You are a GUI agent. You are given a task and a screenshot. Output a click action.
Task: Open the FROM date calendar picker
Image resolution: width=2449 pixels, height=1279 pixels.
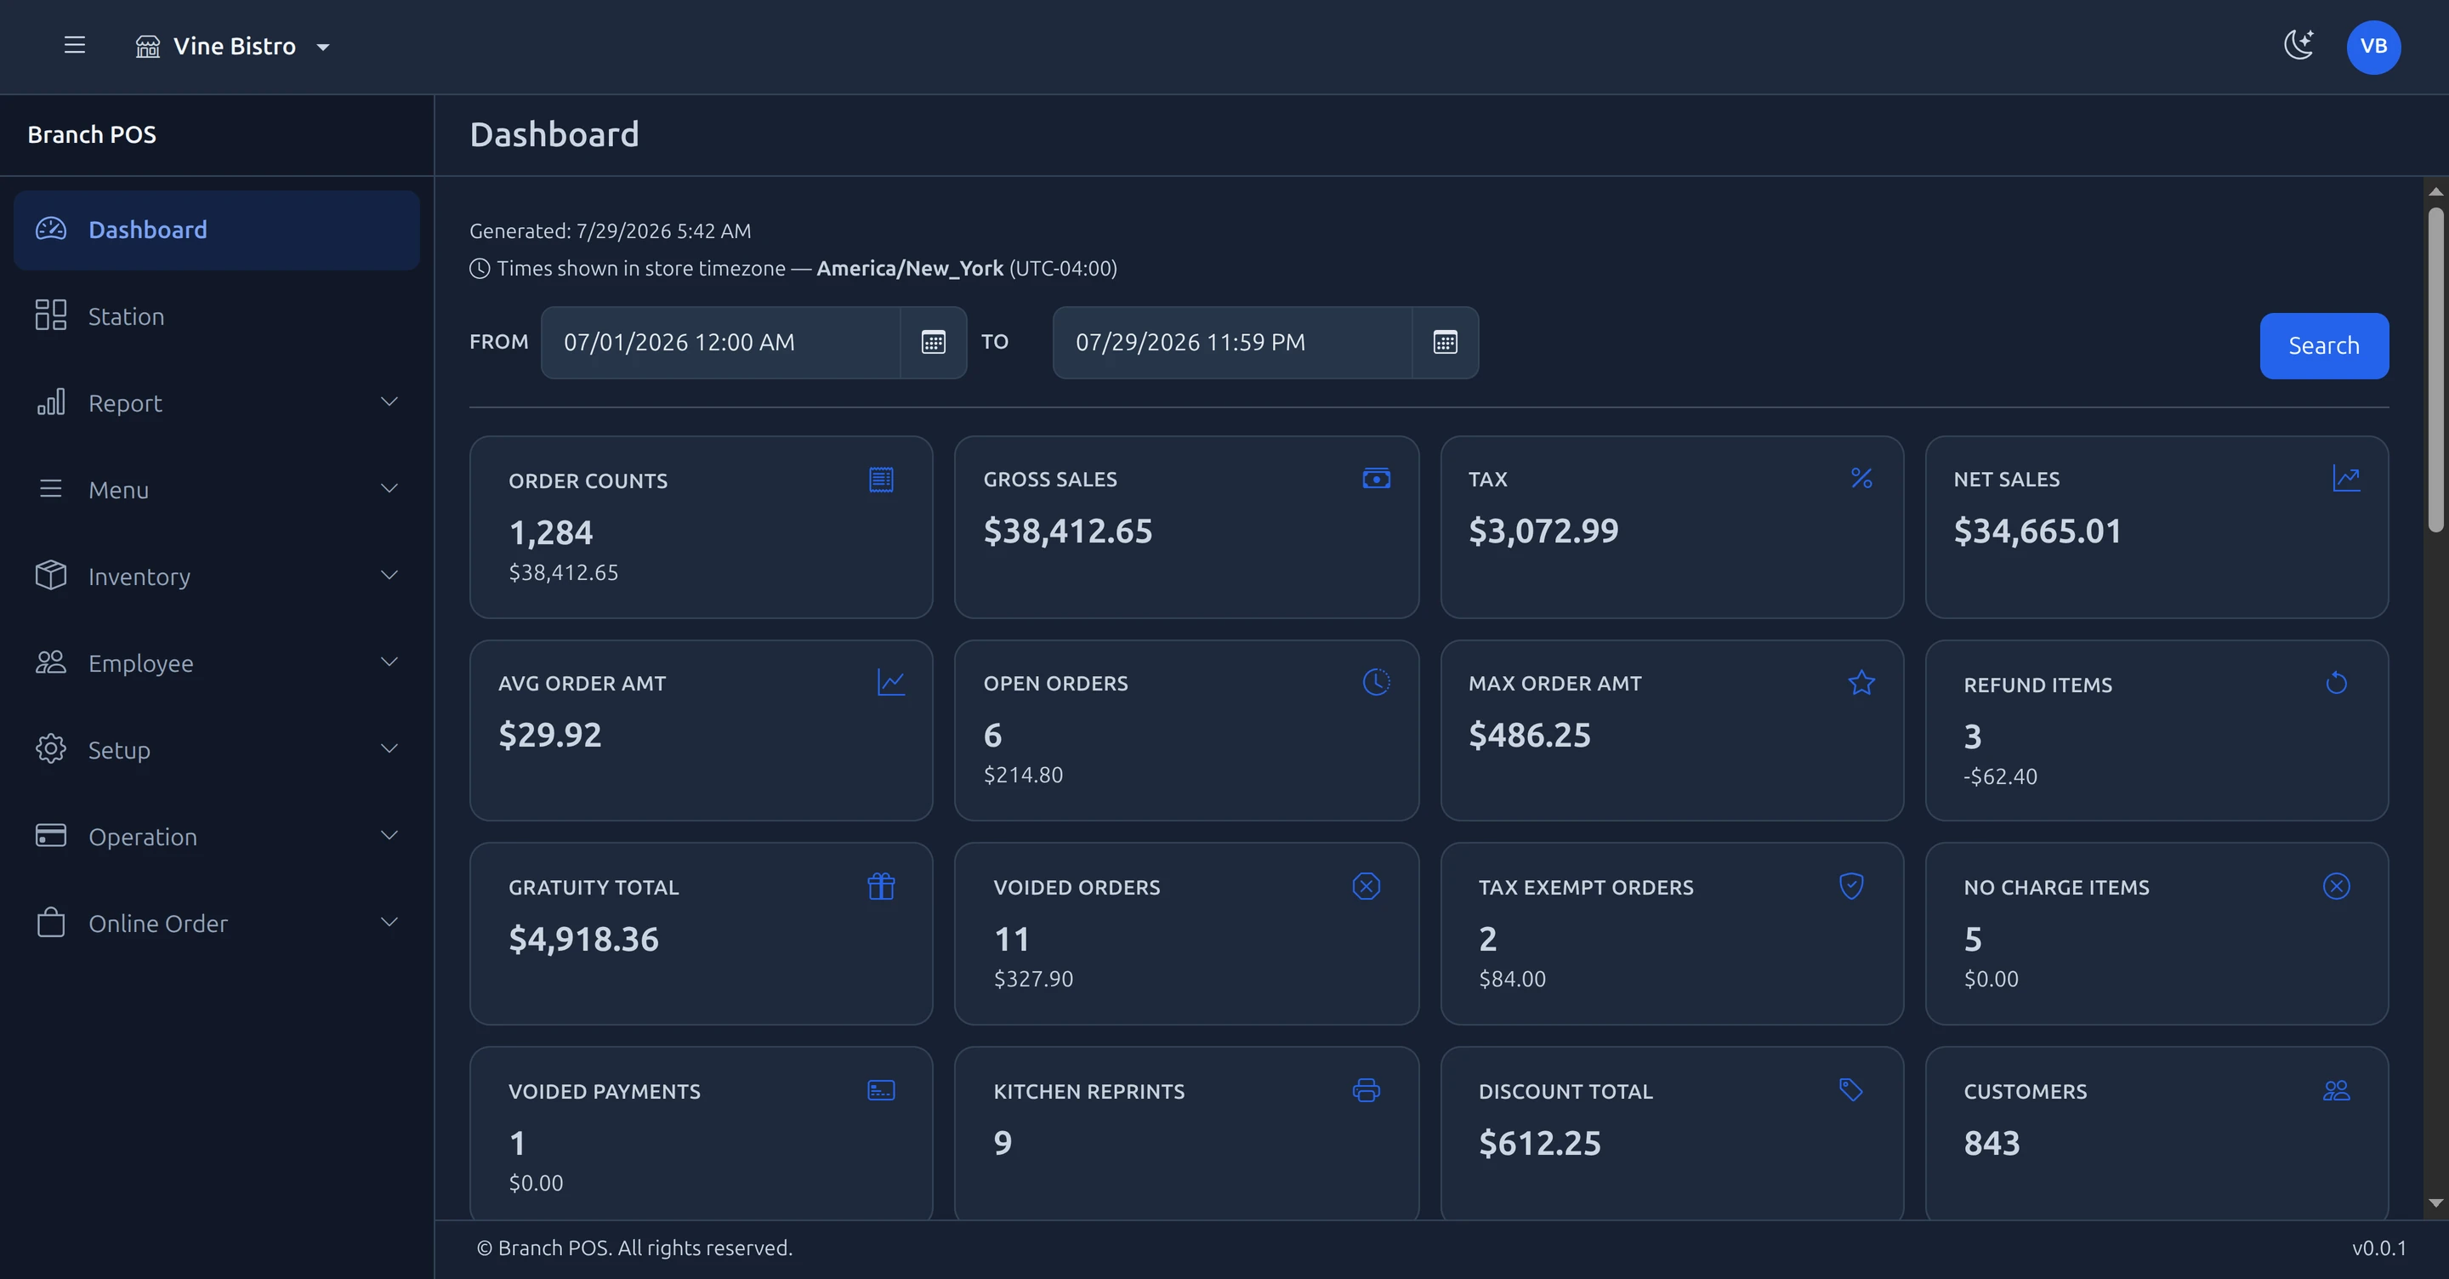tap(934, 343)
